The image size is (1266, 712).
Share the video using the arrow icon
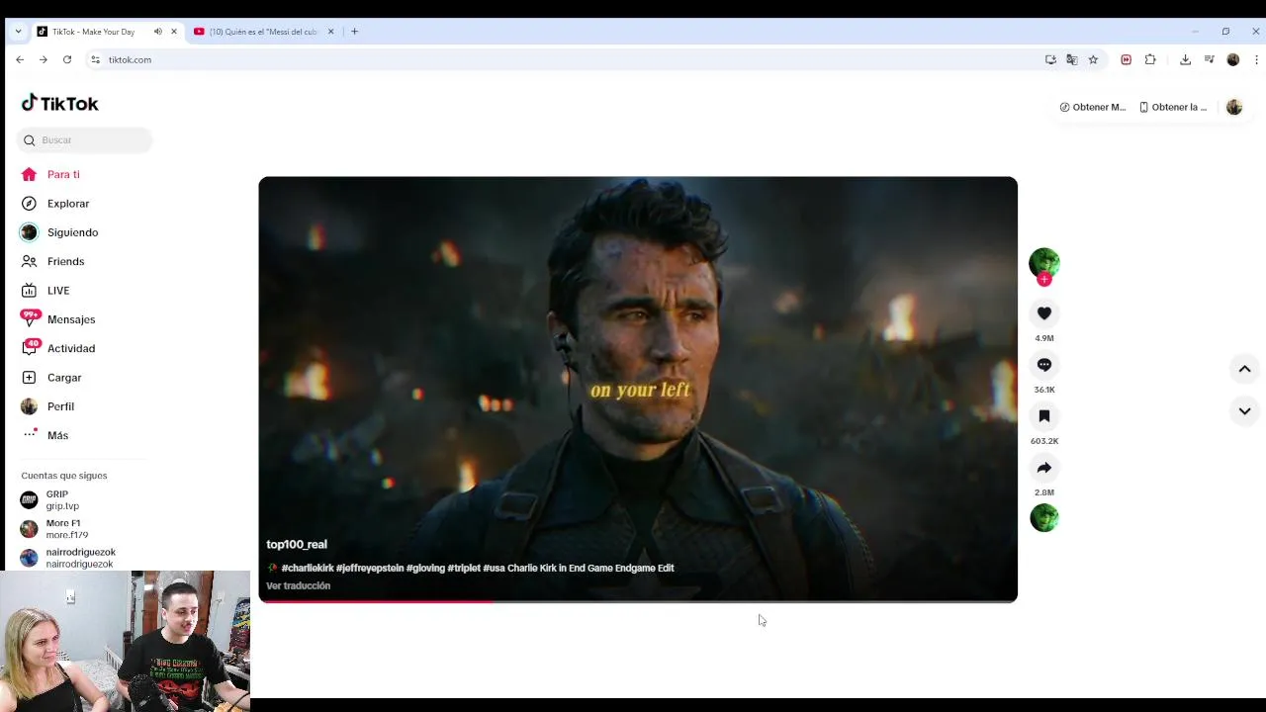(x=1044, y=468)
